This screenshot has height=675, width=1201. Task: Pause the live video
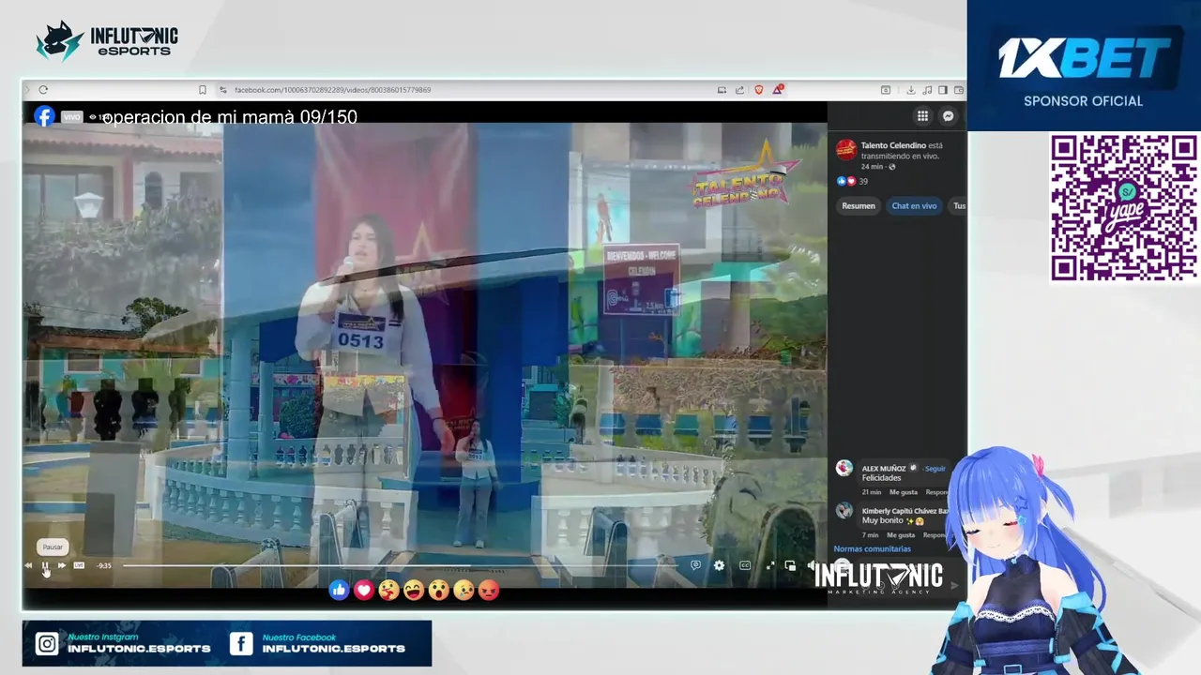[45, 565]
